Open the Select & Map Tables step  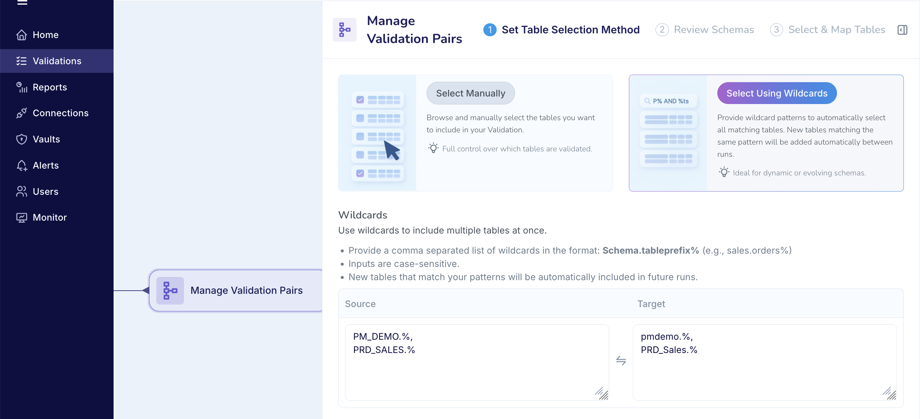click(x=837, y=29)
